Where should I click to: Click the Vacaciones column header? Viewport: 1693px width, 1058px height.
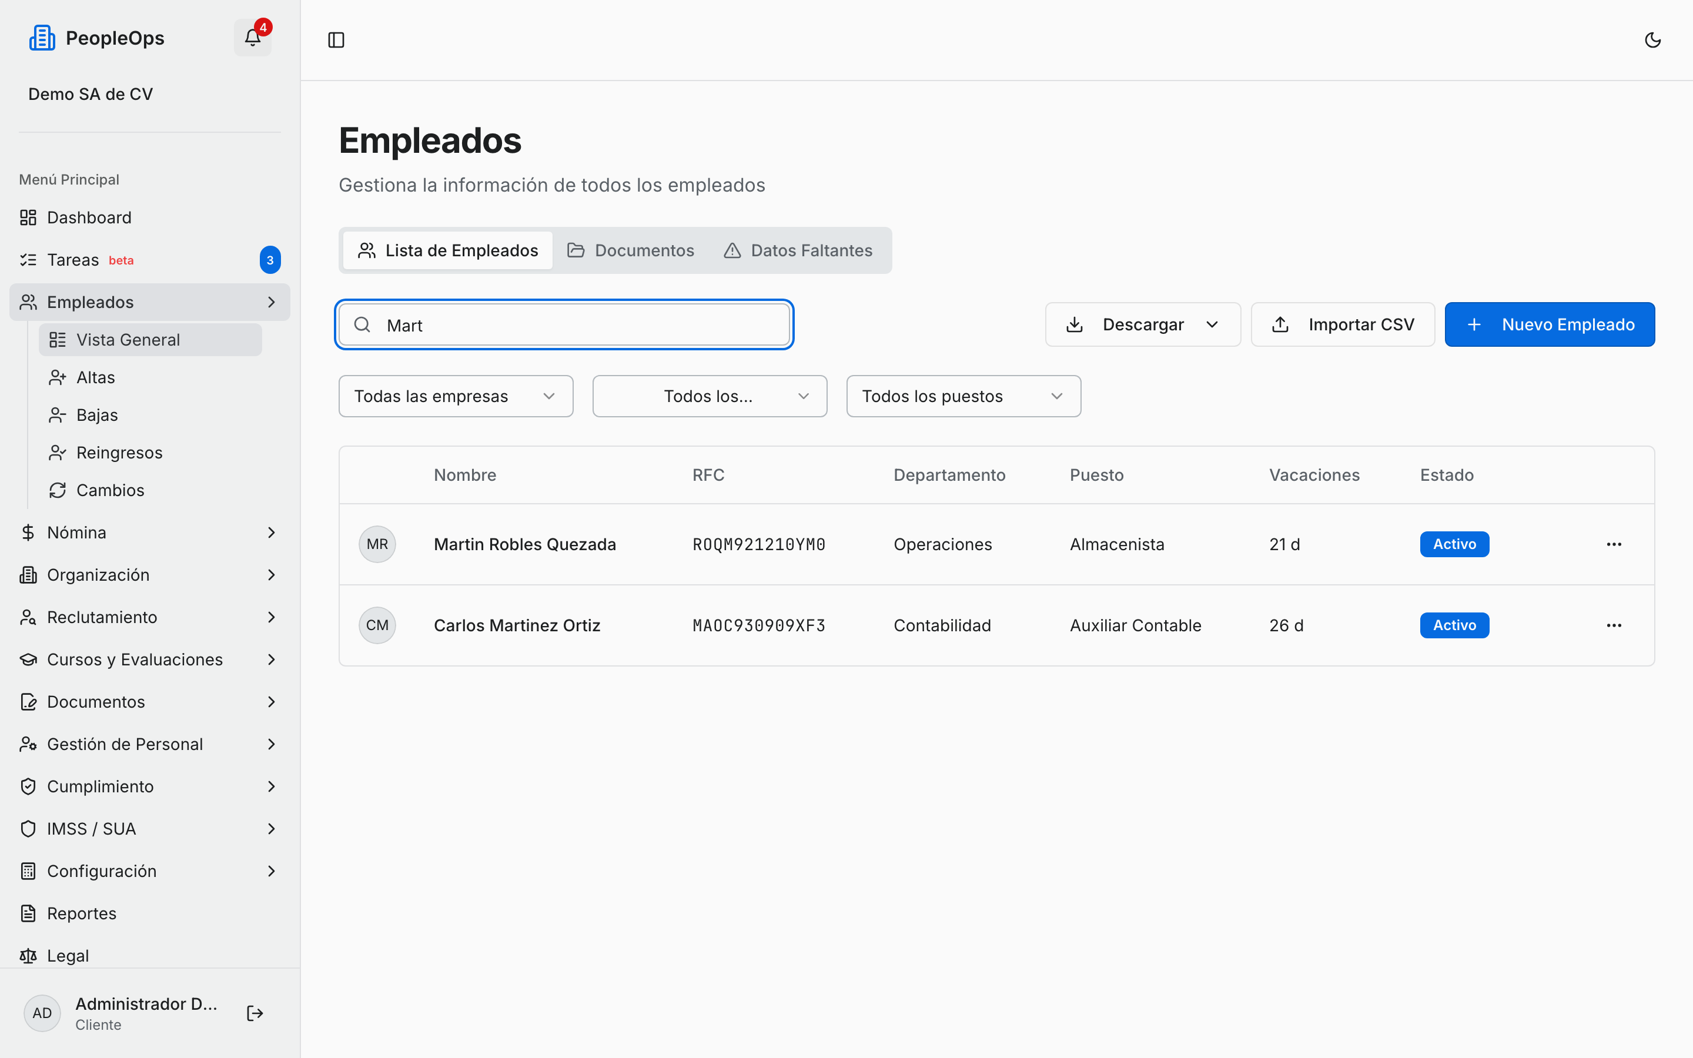pos(1314,475)
